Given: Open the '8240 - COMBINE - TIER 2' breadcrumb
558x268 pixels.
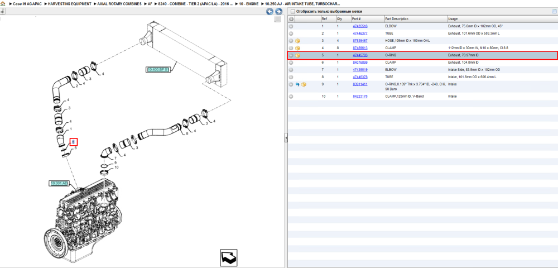Looking at the screenshot, I should click(195, 3).
